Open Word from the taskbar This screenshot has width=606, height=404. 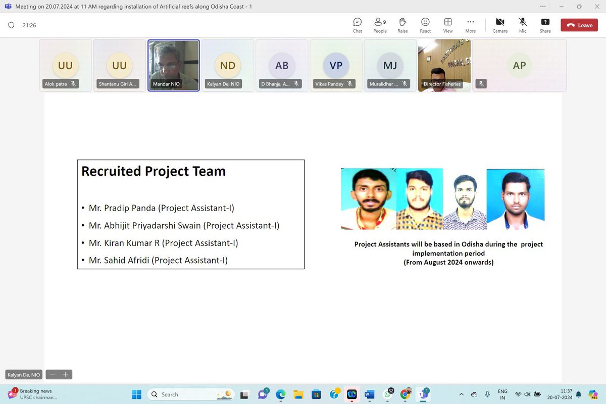tap(369, 394)
